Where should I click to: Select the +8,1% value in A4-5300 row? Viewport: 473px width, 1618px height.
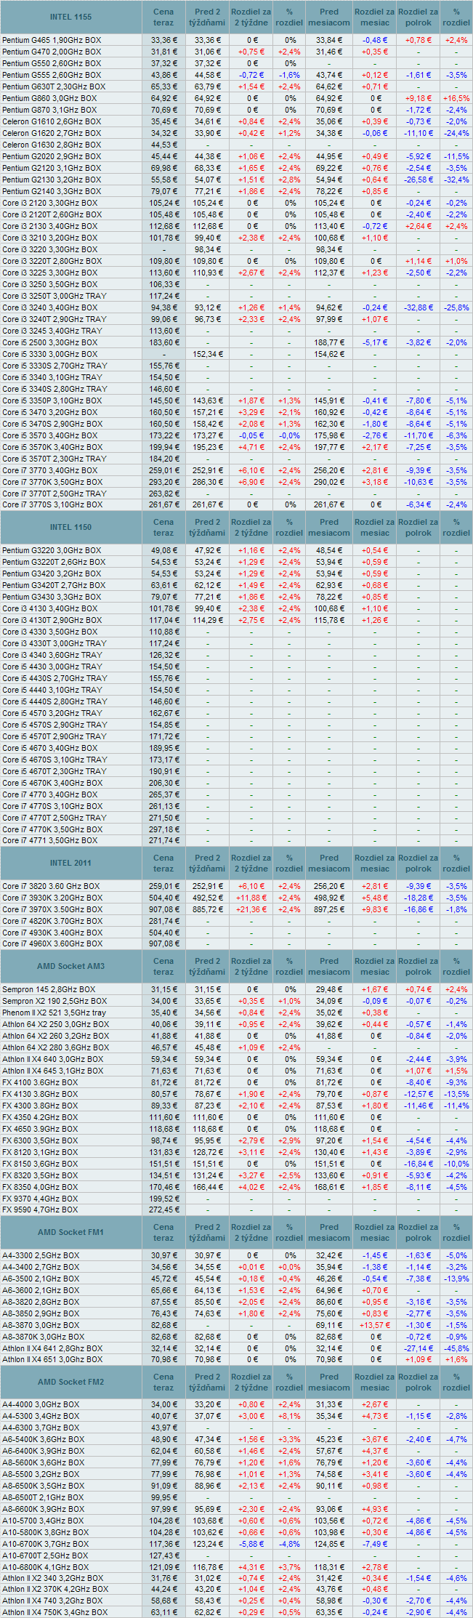pyautogui.click(x=289, y=1417)
